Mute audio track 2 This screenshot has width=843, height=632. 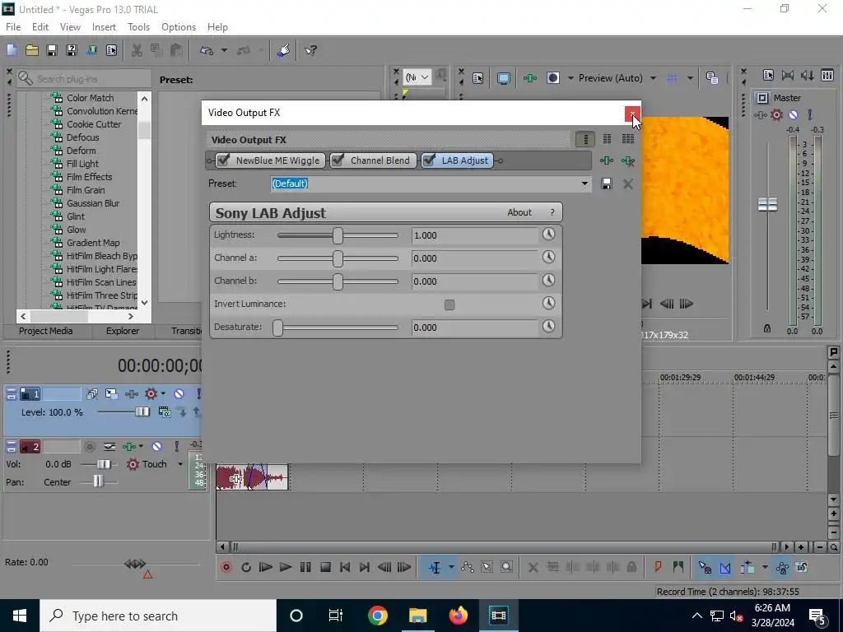pos(156,447)
